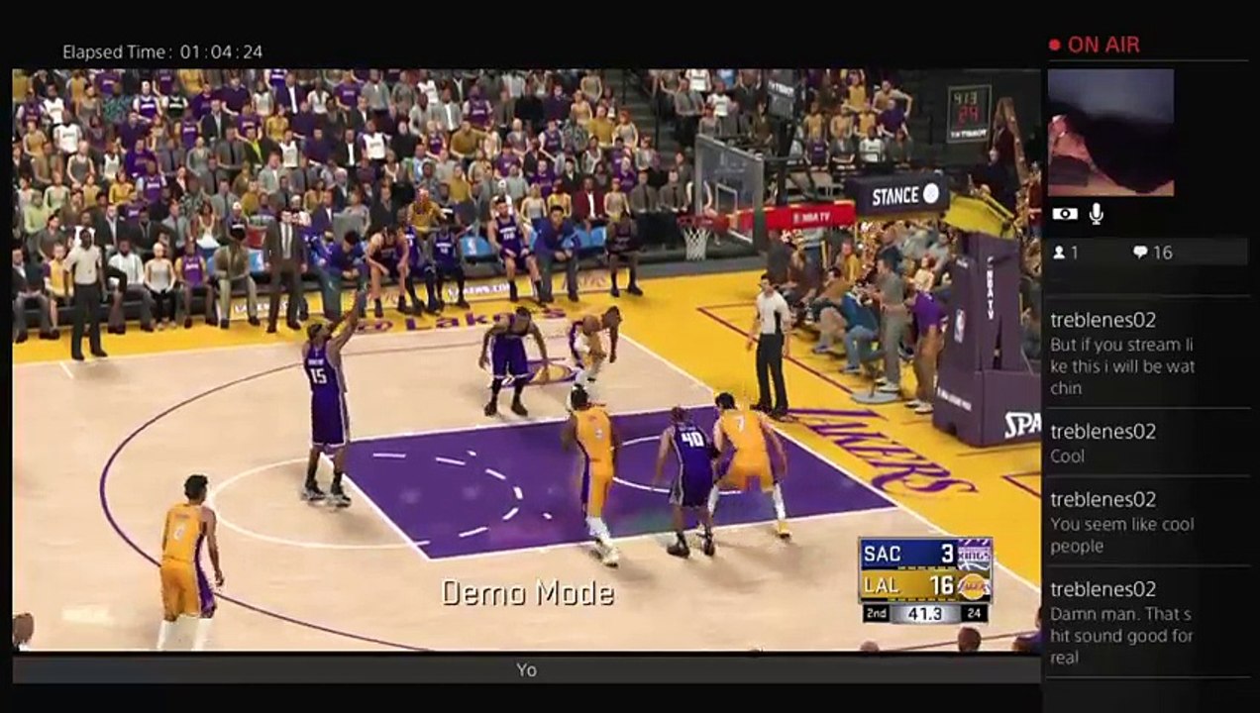The width and height of the screenshot is (1260, 713).
Task: Click the basketball hoop net
Action: pyautogui.click(x=695, y=242)
